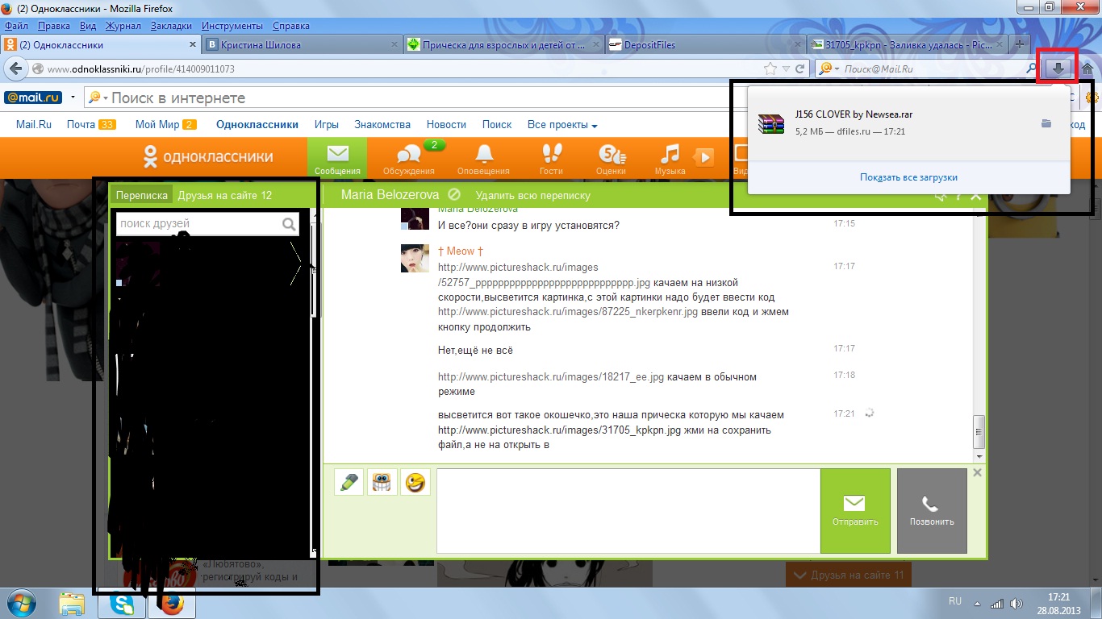Screen dimensions: 1102x619
Task: Close the message input panel
Action: [977, 472]
